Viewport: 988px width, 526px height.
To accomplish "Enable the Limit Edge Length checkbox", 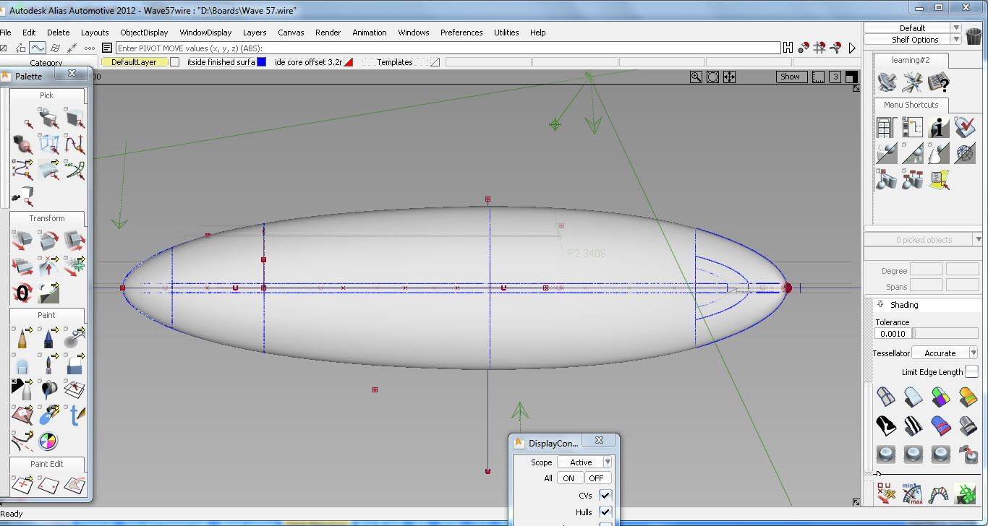I will [971, 371].
